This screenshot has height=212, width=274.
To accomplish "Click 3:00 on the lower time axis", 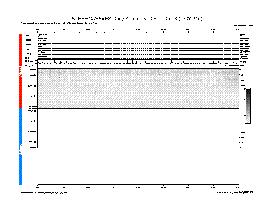I will [63, 188].
